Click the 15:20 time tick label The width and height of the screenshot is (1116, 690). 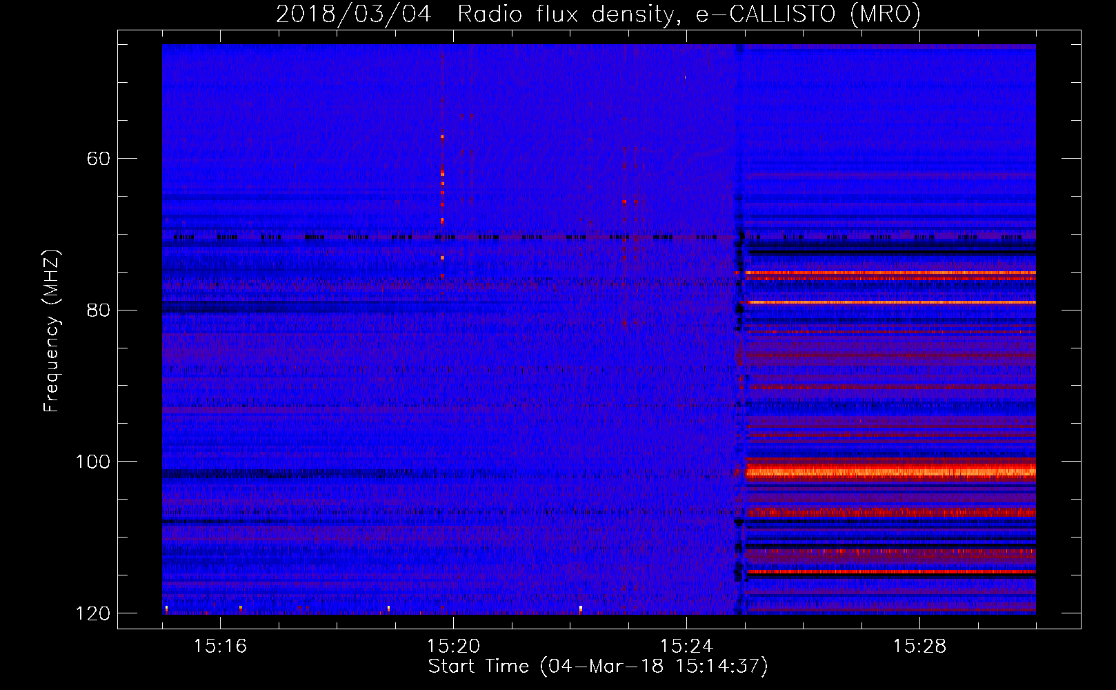pos(453,646)
